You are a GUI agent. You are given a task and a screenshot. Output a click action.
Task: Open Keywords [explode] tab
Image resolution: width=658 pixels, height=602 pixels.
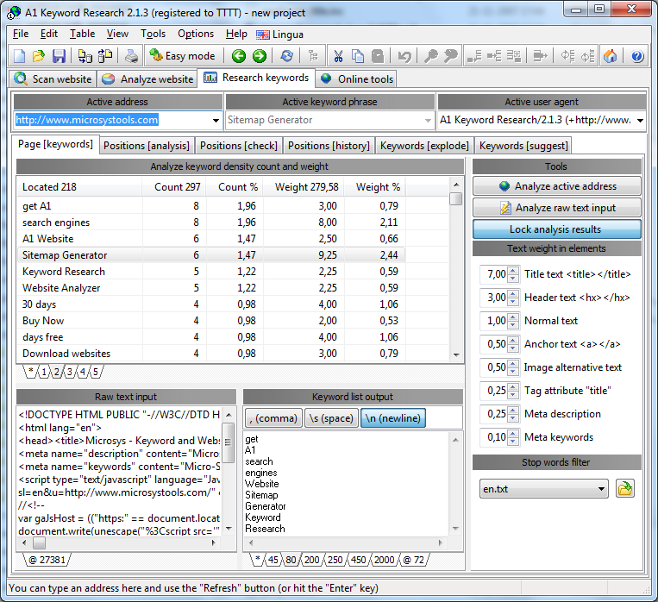coord(424,146)
